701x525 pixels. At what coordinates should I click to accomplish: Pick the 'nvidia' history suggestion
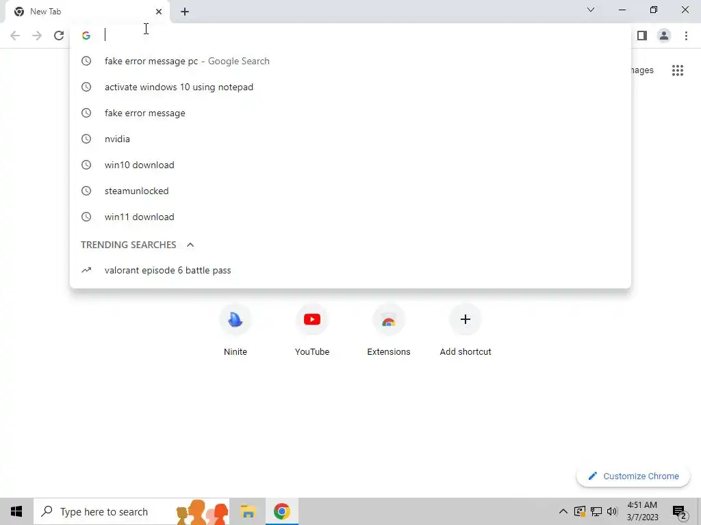350,139
